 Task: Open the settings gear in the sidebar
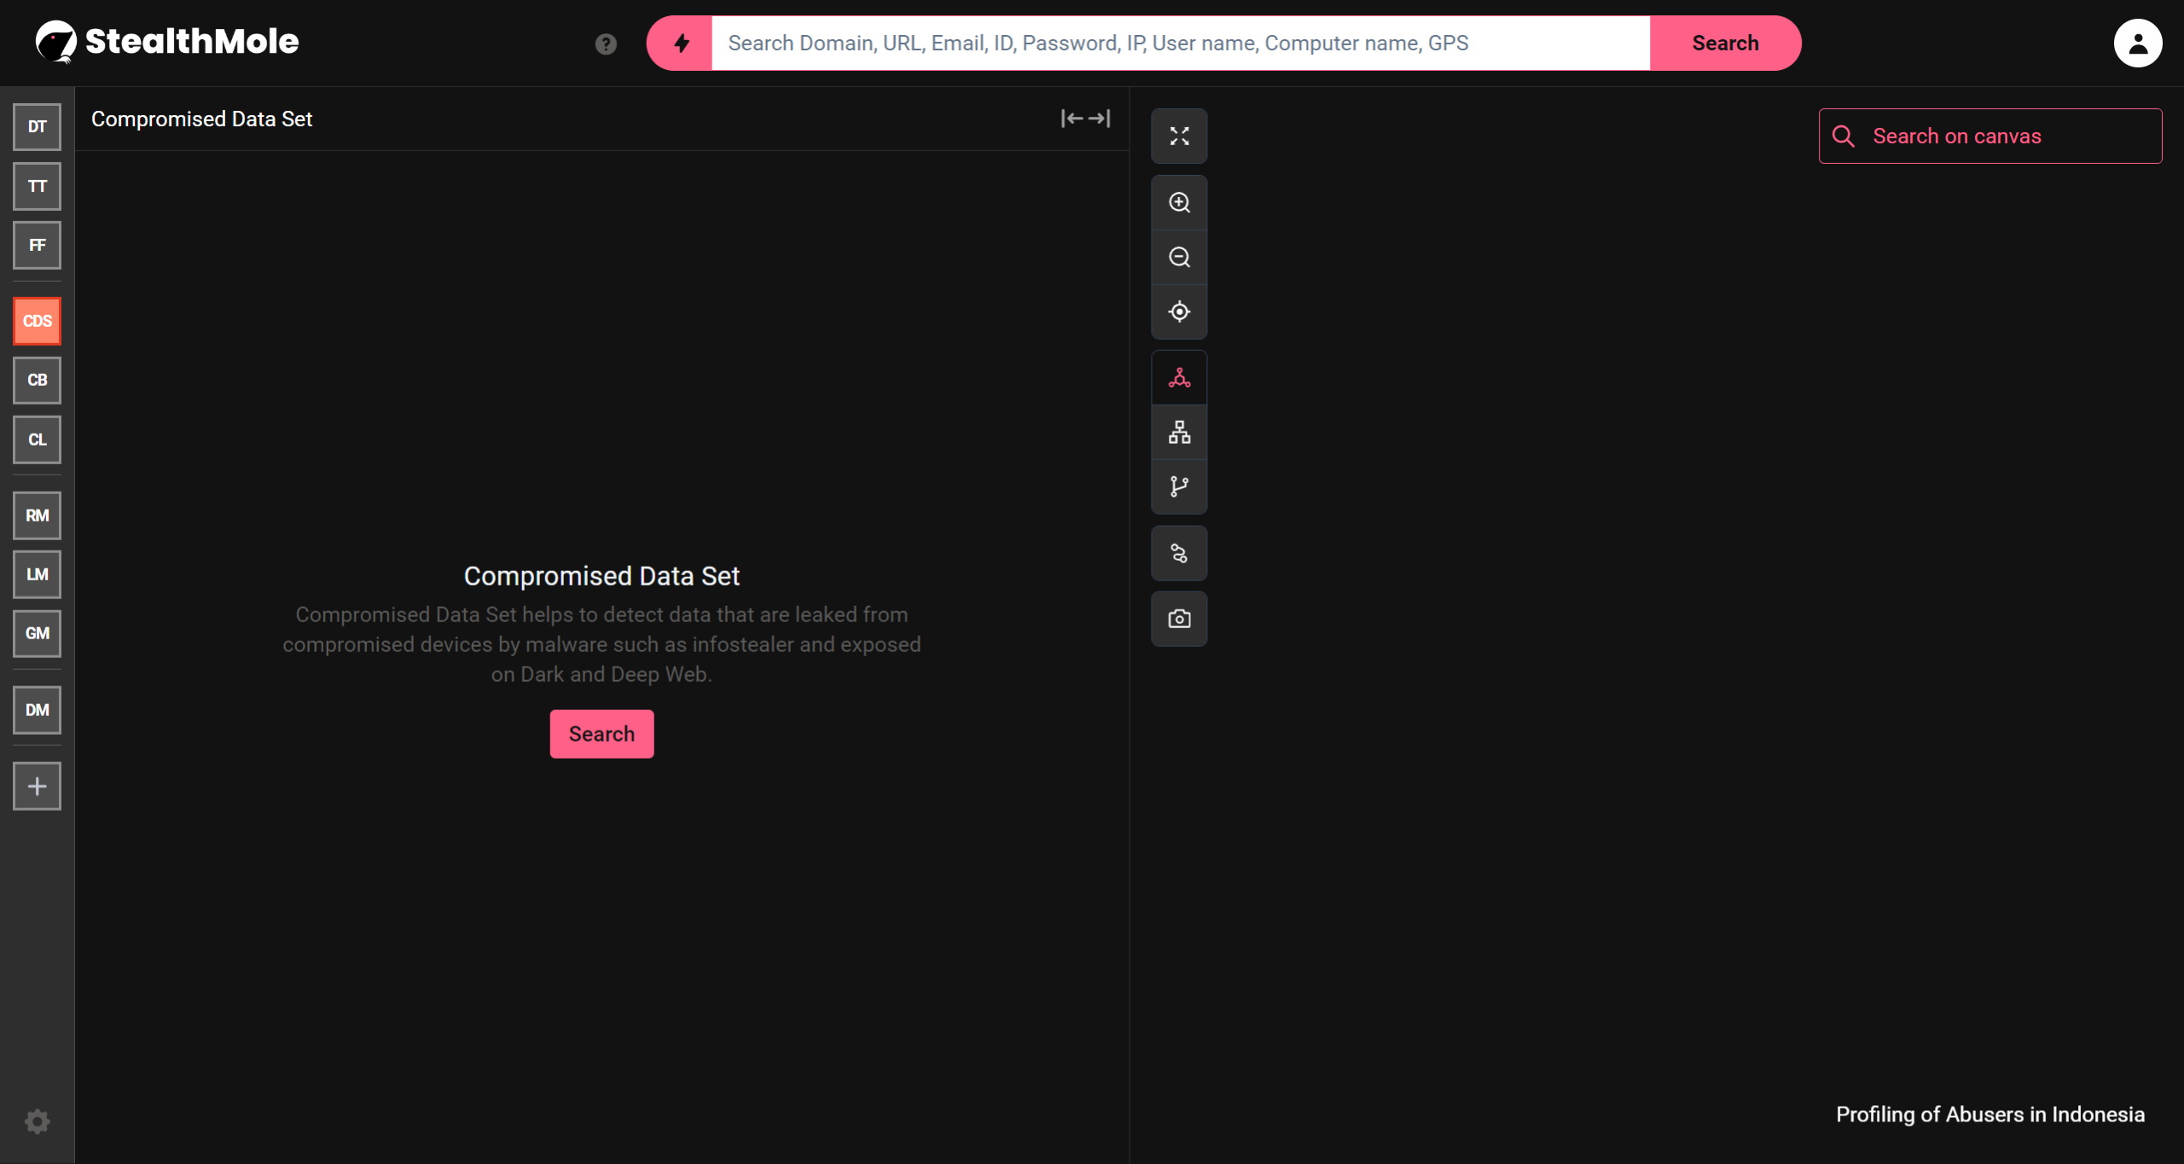tap(37, 1121)
